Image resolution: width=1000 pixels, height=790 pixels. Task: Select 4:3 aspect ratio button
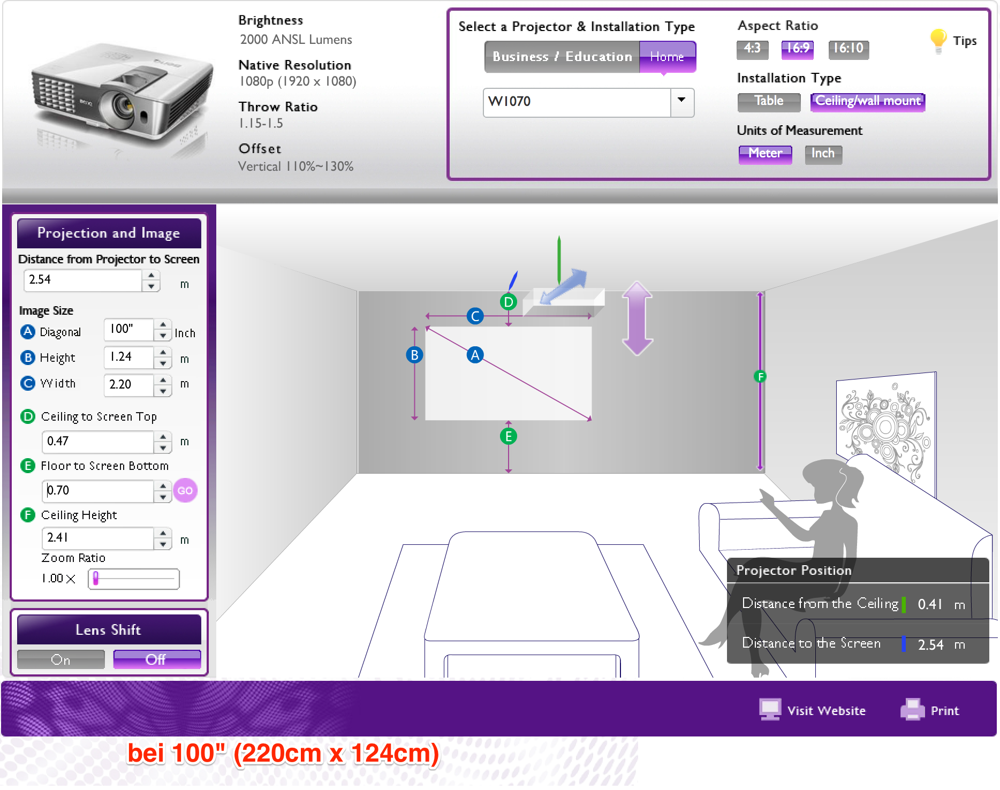point(752,49)
